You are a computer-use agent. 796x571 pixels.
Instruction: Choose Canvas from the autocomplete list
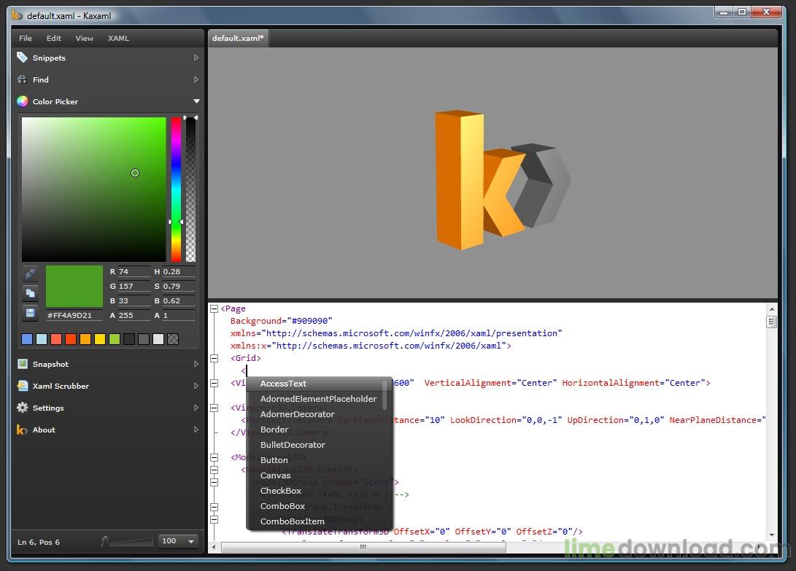tap(276, 475)
